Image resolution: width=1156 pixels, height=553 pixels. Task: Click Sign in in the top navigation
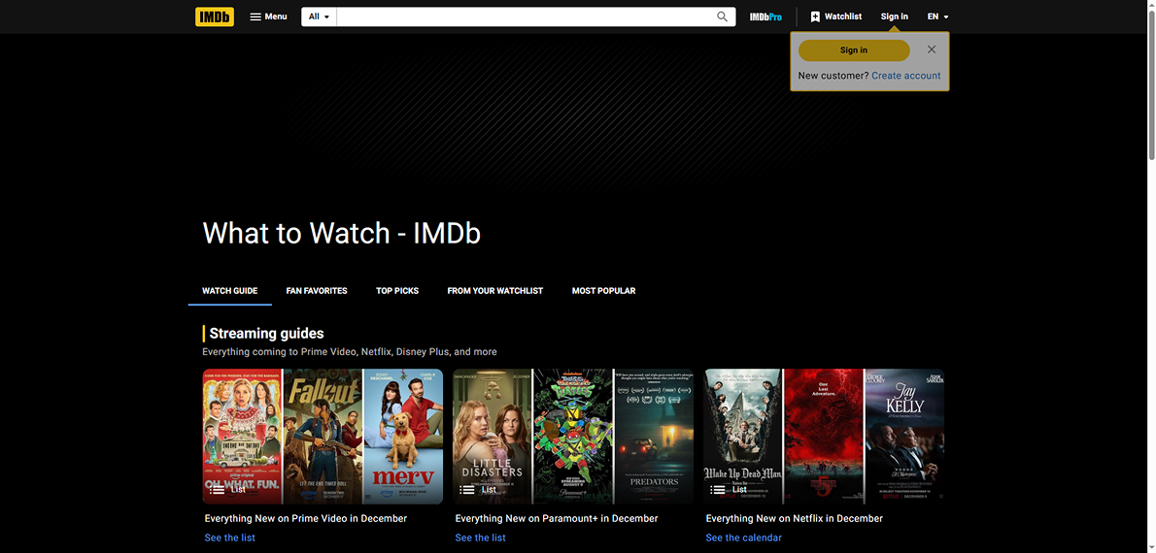point(895,16)
